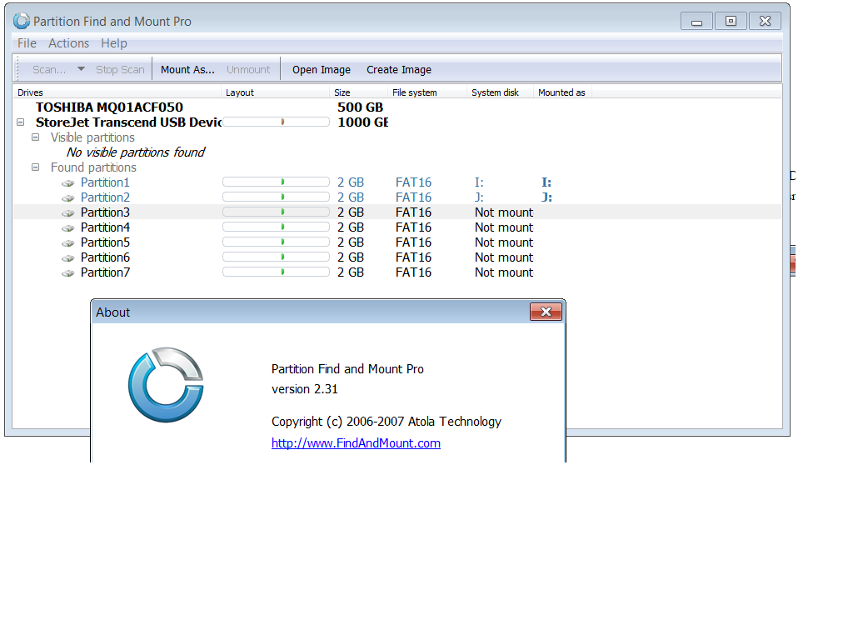Open the FindAndMount.com website link
The height and width of the screenshot is (640, 853).
pyautogui.click(x=356, y=443)
